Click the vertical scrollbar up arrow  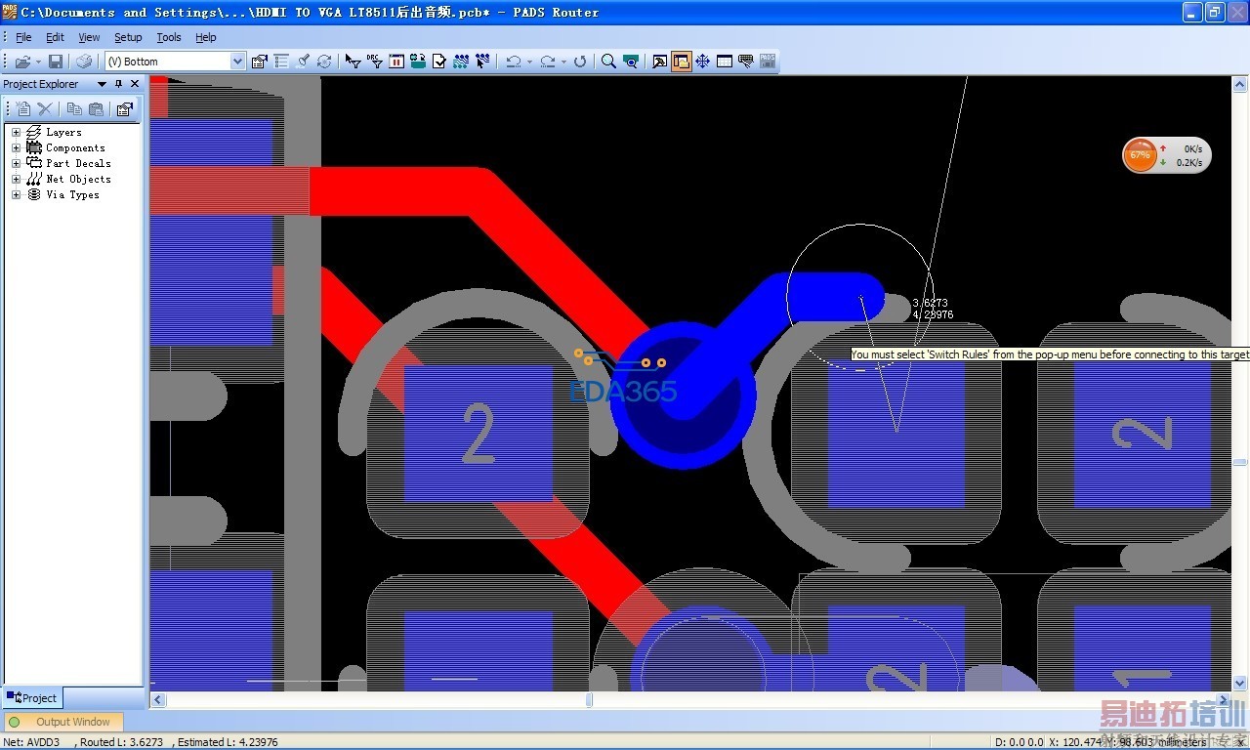(x=1240, y=84)
